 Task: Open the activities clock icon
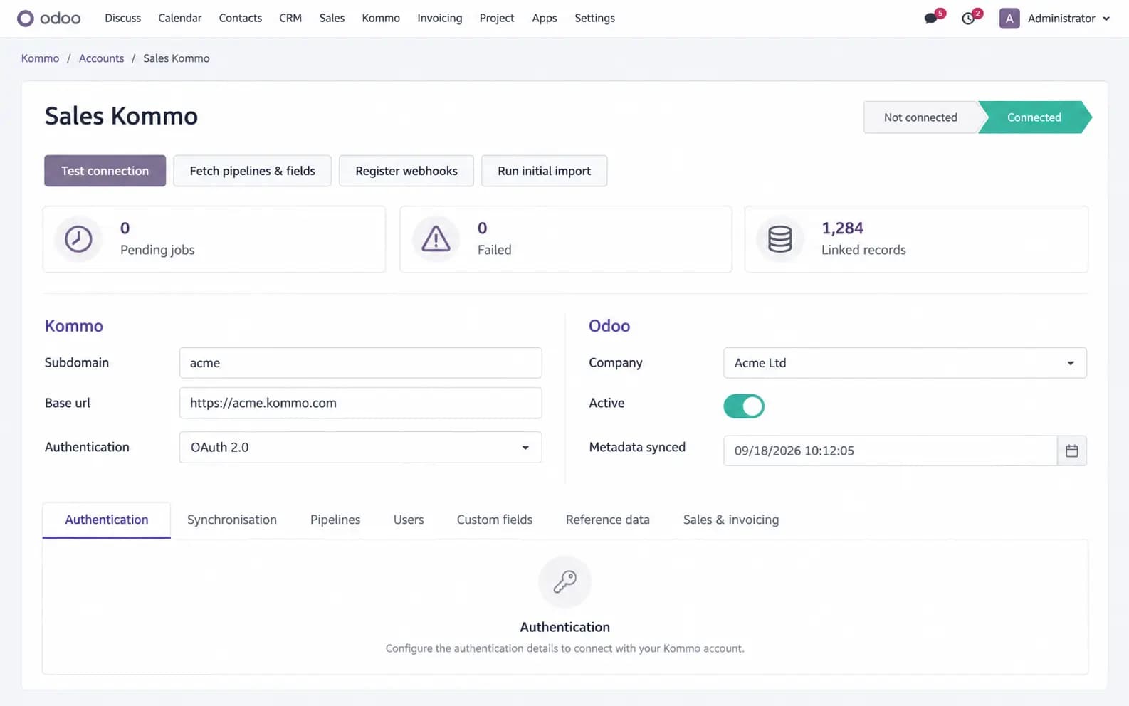968,19
